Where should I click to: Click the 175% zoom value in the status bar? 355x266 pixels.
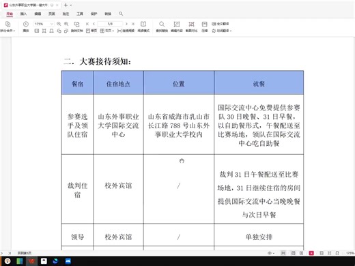[350, 253]
